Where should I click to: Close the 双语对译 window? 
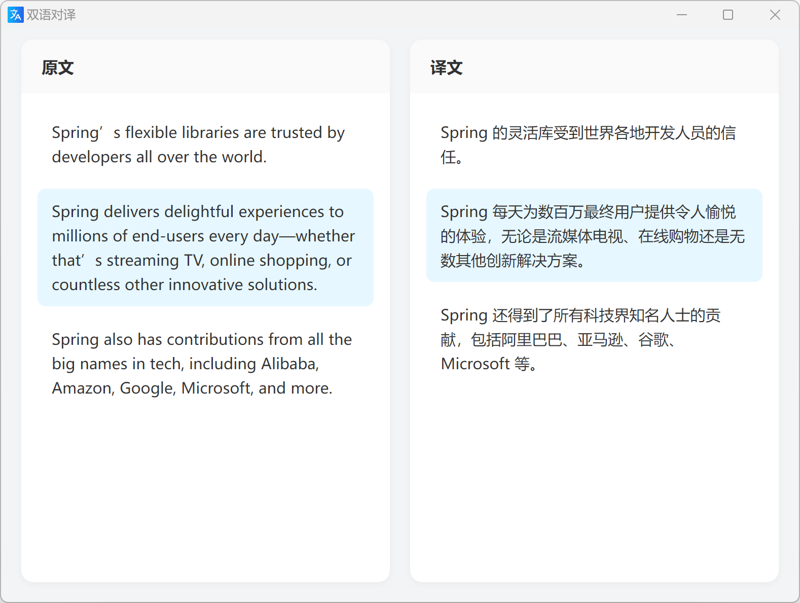point(775,15)
